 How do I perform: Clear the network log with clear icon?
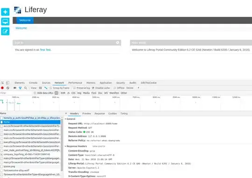coord(8,88)
